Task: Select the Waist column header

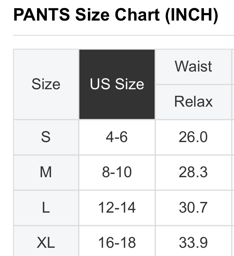Action: (x=194, y=66)
